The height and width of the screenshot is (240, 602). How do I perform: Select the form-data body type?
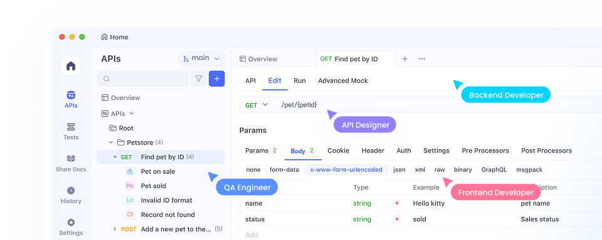coord(284,169)
